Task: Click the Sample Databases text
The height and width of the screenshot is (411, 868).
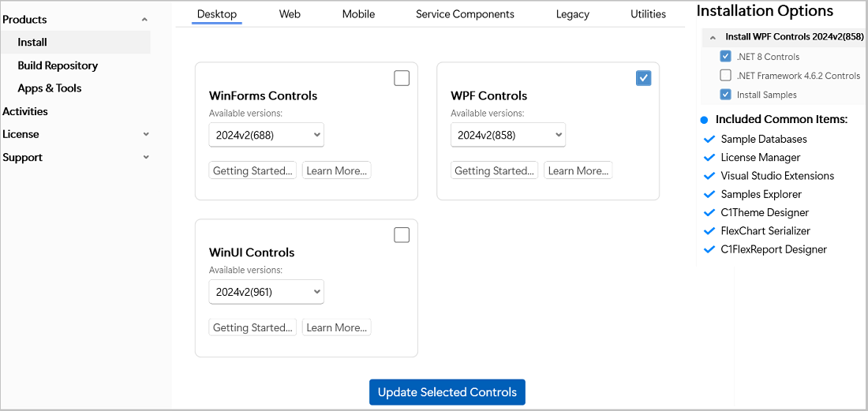Action: click(764, 139)
